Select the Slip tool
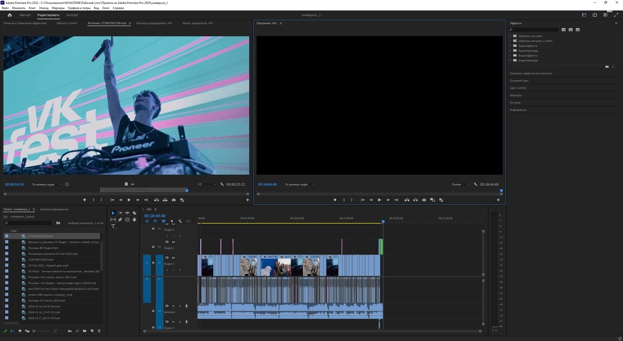Image resolution: width=623 pixels, height=341 pixels. pos(113,219)
